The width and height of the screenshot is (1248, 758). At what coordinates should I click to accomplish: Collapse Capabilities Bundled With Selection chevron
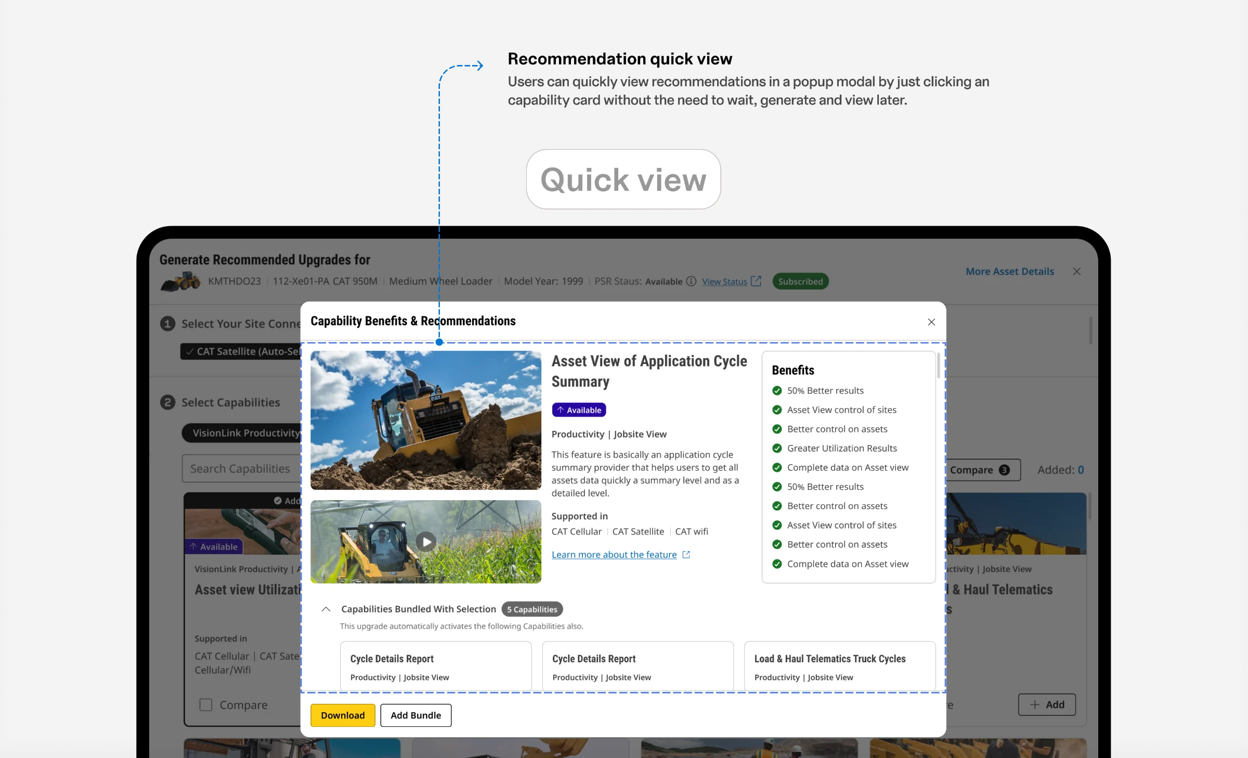point(326,609)
